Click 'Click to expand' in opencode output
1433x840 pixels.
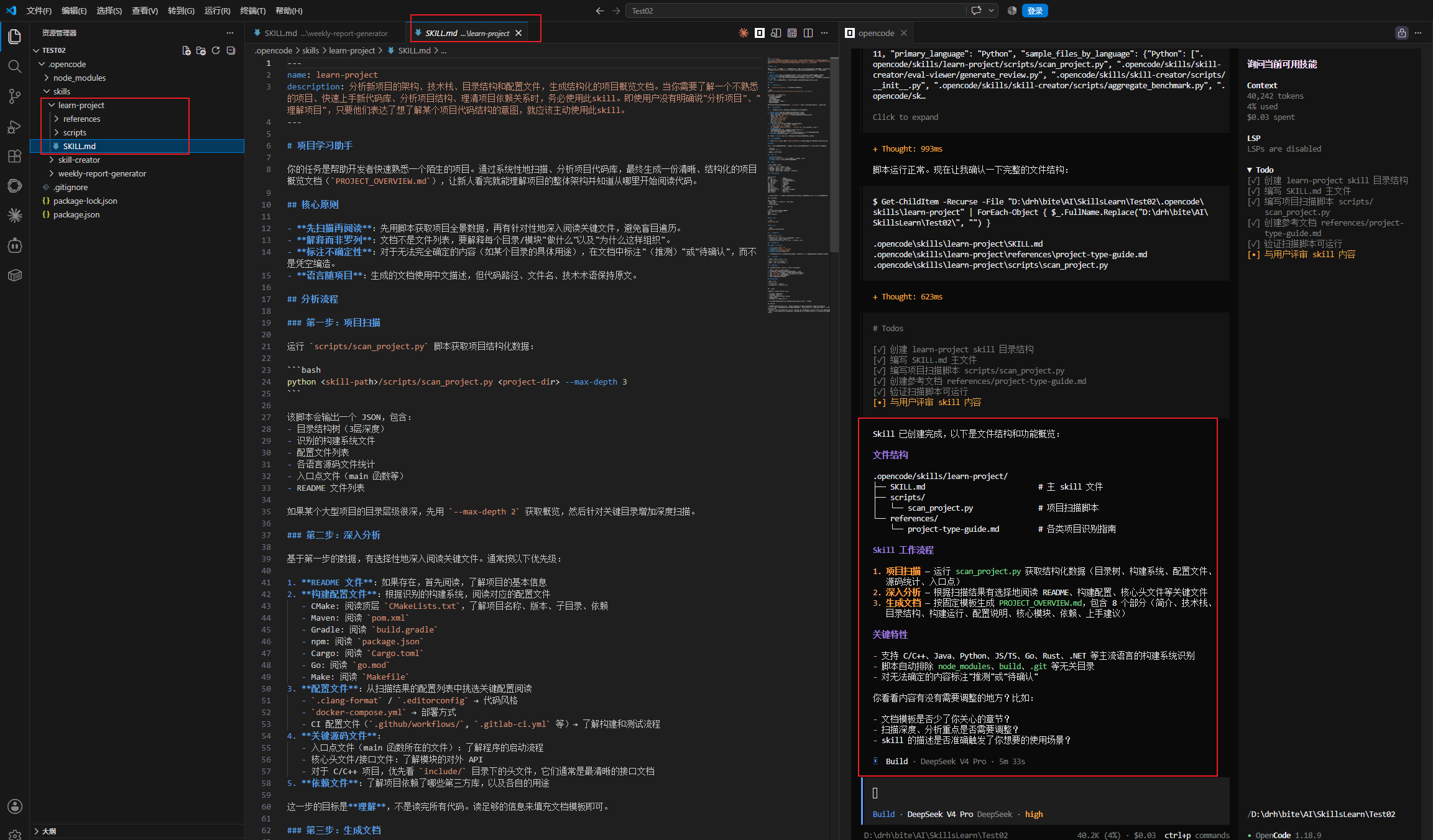click(905, 117)
